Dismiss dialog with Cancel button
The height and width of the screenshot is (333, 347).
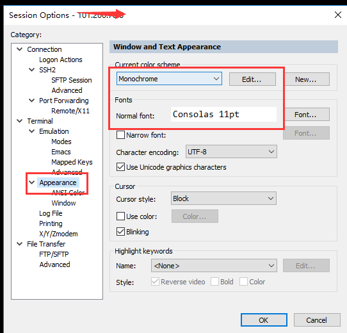point(317,320)
